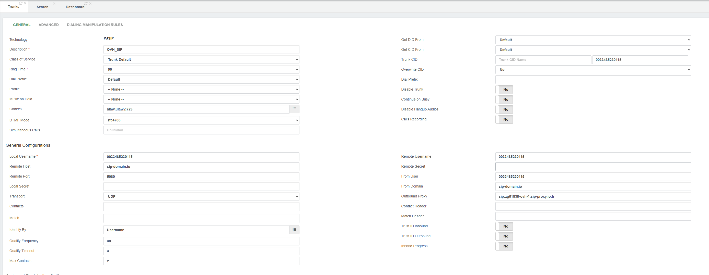Screen dimensions: 709x275
Task: Open the Codecs list picker icon
Action: pyautogui.click(x=294, y=109)
